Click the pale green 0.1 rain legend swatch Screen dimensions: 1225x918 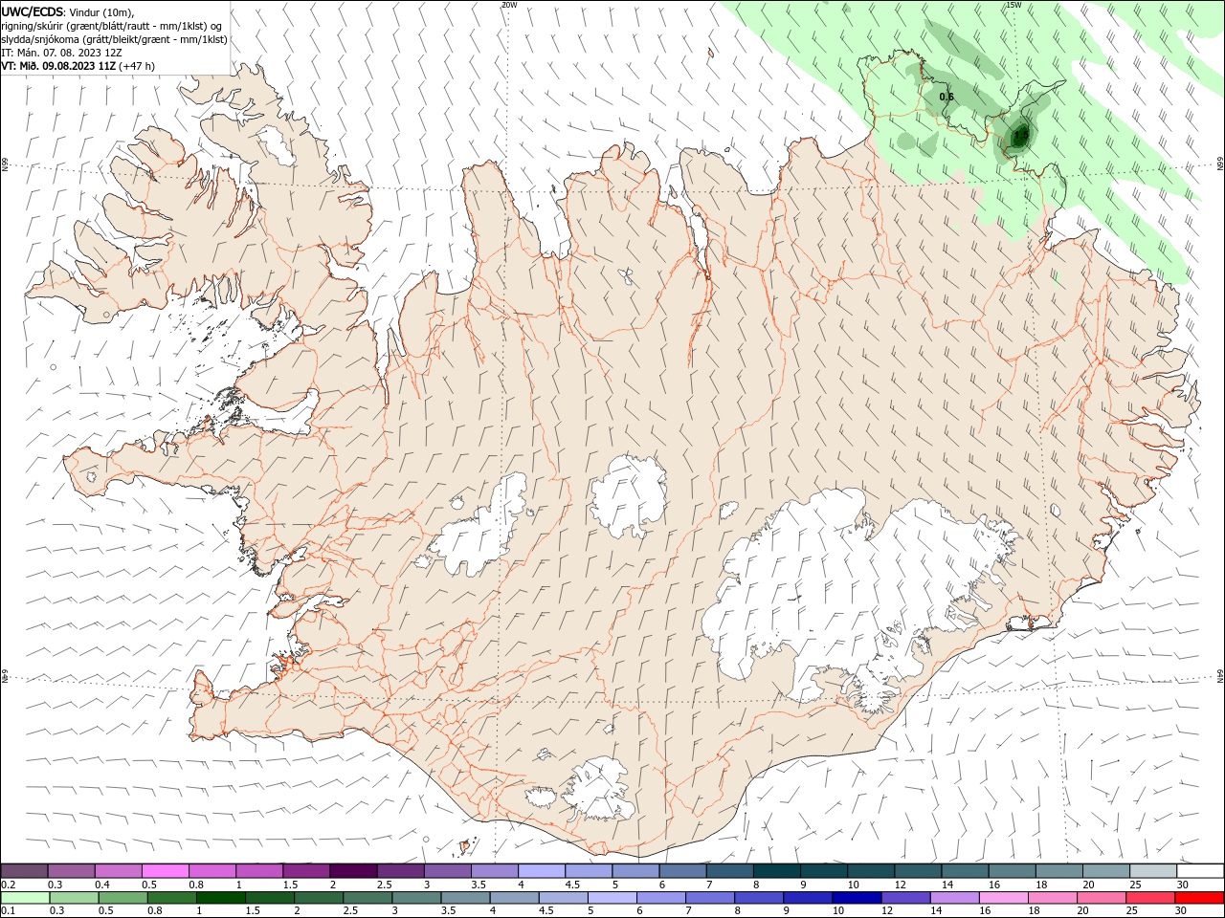25,898
